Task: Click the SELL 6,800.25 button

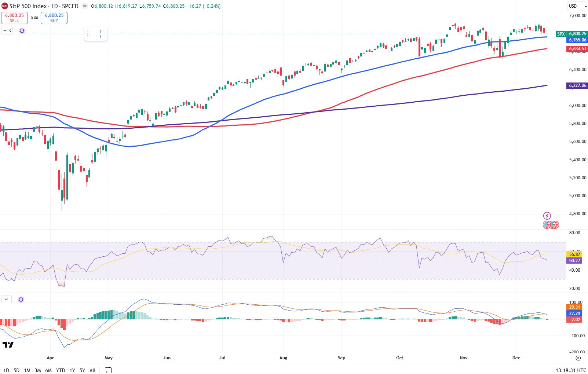Action: (x=14, y=18)
